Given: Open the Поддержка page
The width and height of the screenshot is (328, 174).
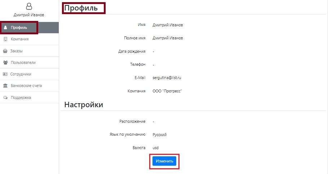Looking at the screenshot, I should click(x=29, y=97).
